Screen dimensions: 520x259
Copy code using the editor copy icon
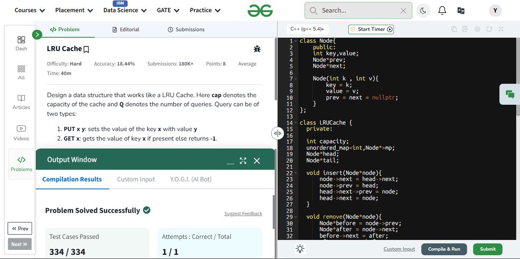[x=454, y=29]
